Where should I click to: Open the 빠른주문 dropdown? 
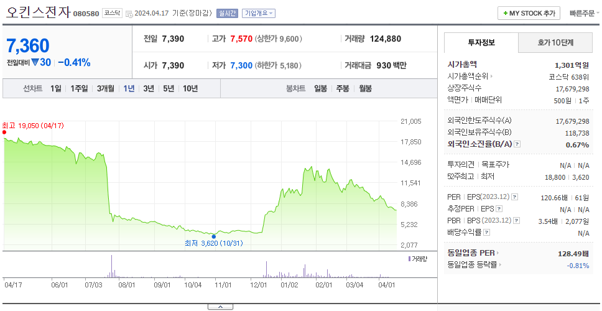point(585,14)
